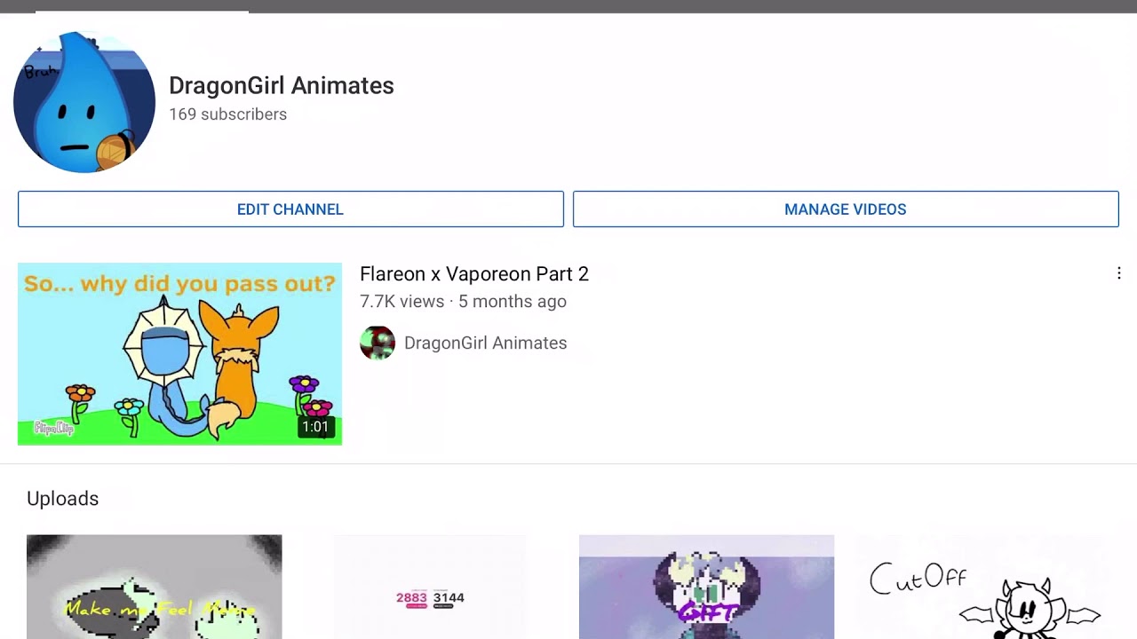Open the Make me Feel upload thumbnail
This screenshot has width=1137, height=639.
(x=154, y=587)
